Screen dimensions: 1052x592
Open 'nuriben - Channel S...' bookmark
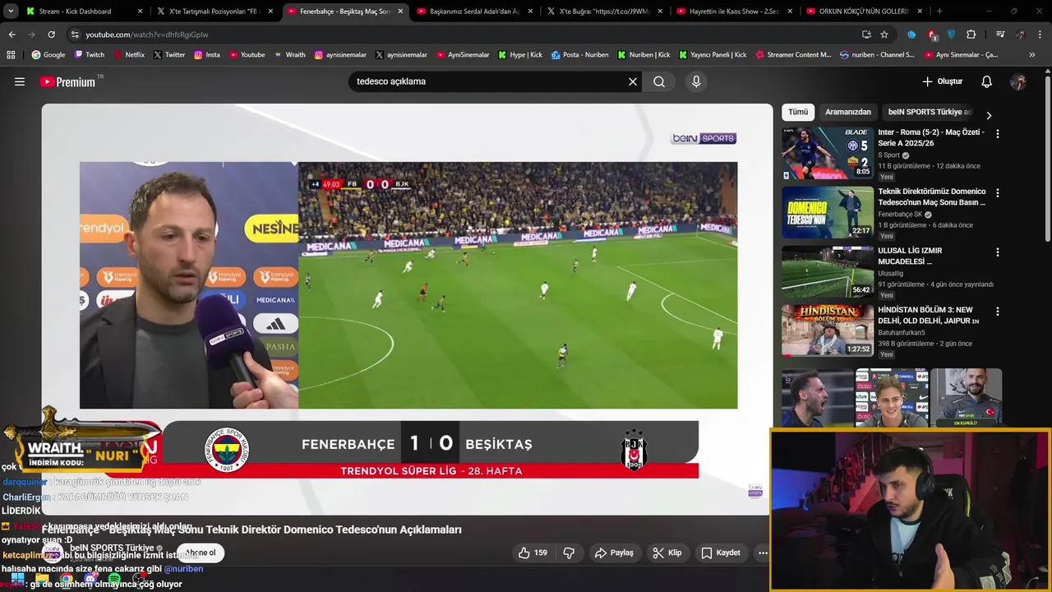(877, 55)
